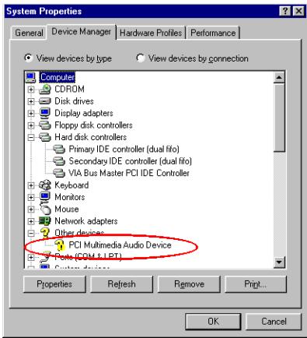Select the Disk drives label
Viewport: 307px width, 338px height.
pyautogui.click(x=74, y=101)
